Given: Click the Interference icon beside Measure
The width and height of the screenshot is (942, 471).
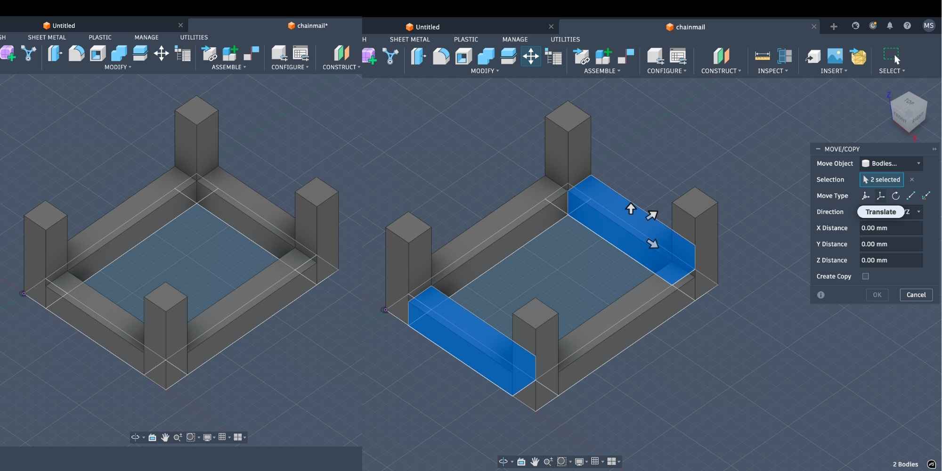Looking at the screenshot, I should pyautogui.click(x=785, y=57).
